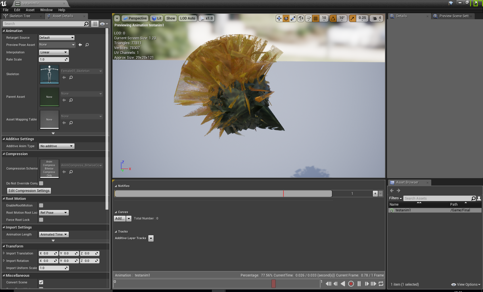Click Edit Compression Settings button
The width and height of the screenshot is (483, 292).
pos(29,191)
